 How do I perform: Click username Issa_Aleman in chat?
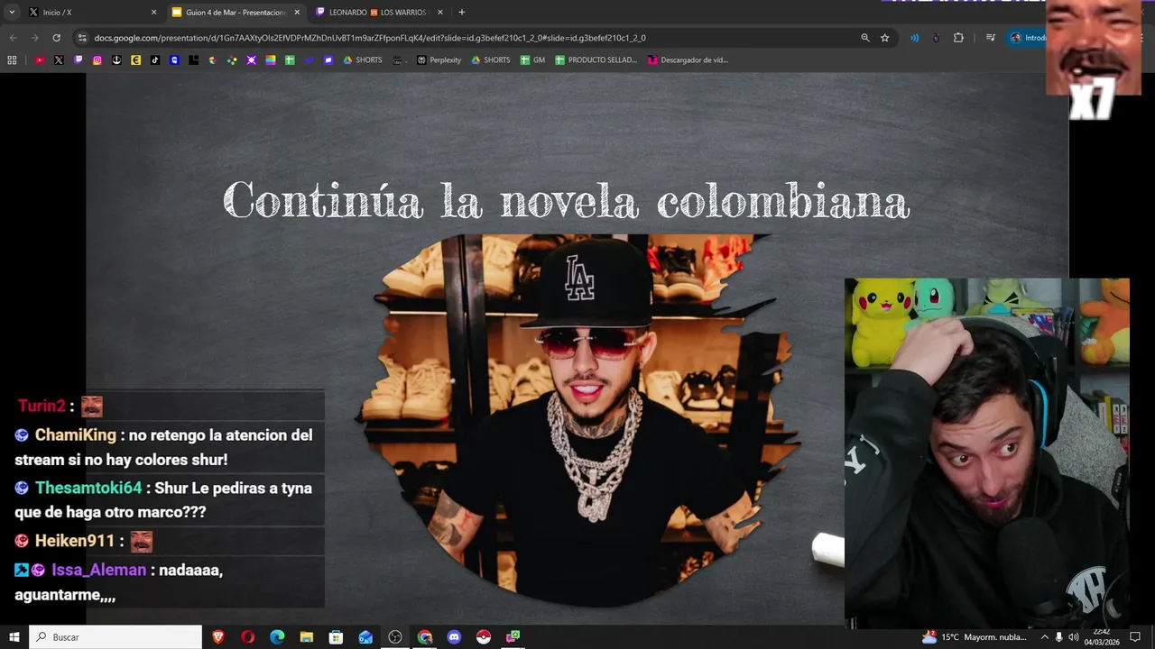98,570
